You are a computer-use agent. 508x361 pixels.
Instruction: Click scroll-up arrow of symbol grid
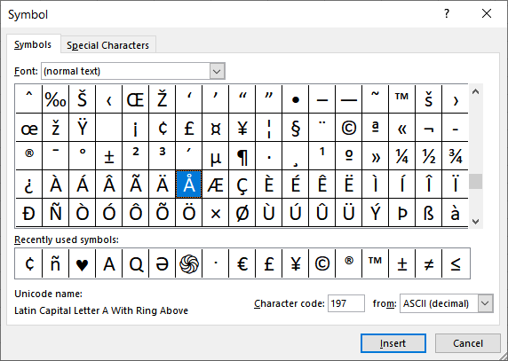476,91
